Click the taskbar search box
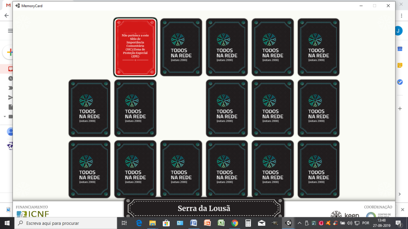 click(x=67, y=223)
